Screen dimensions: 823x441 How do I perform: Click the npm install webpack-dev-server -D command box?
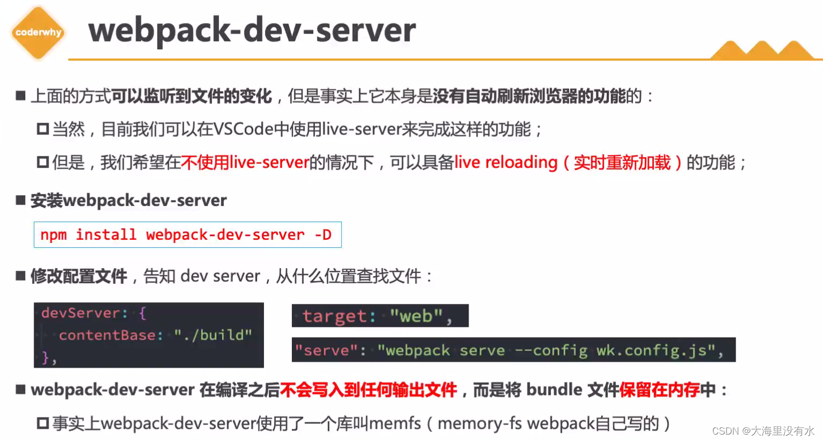click(x=187, y=234)
